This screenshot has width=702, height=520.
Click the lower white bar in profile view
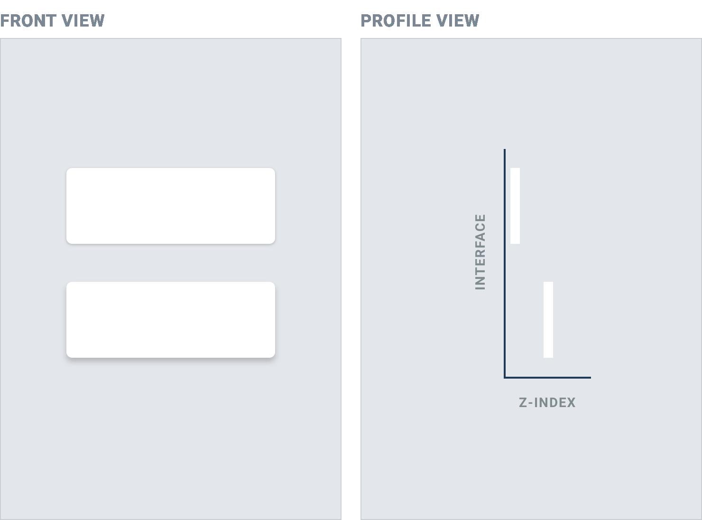(x=548, y=319)
